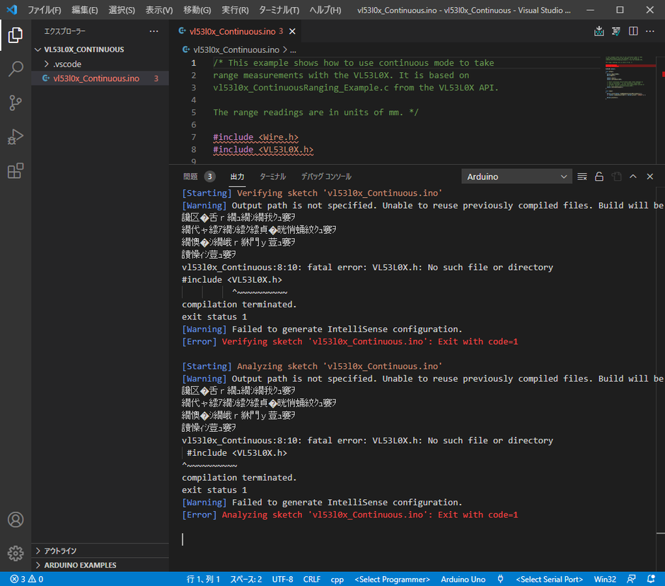
Task: Open the 選択(S) menu
Action: tap(121, 10)
